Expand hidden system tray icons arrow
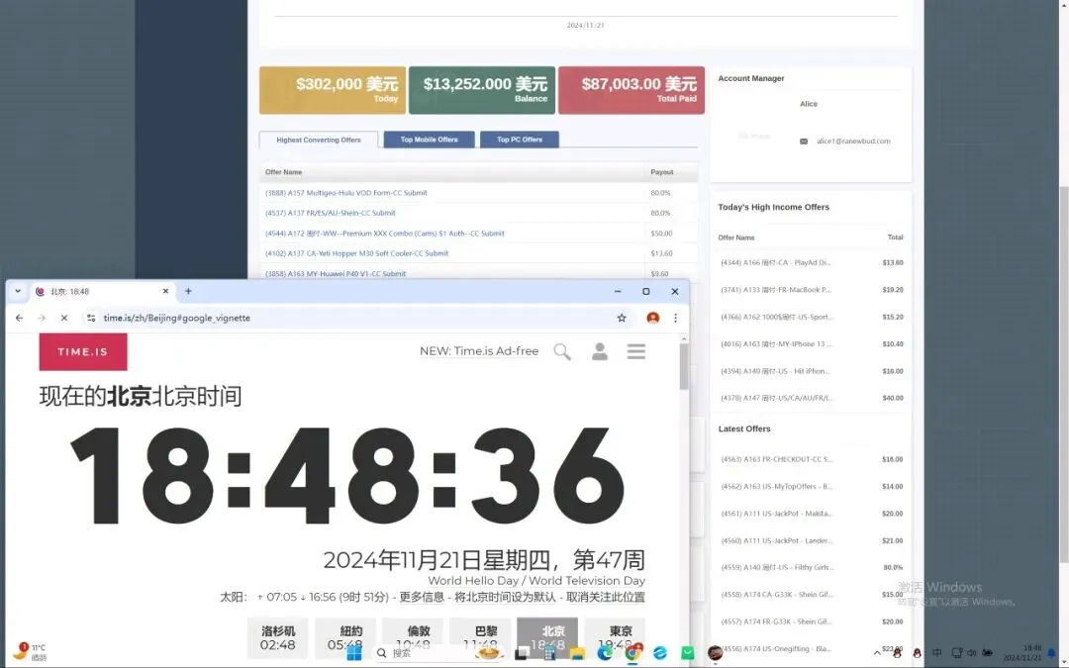Screen dimensions: 1069x668 [877, 653]
